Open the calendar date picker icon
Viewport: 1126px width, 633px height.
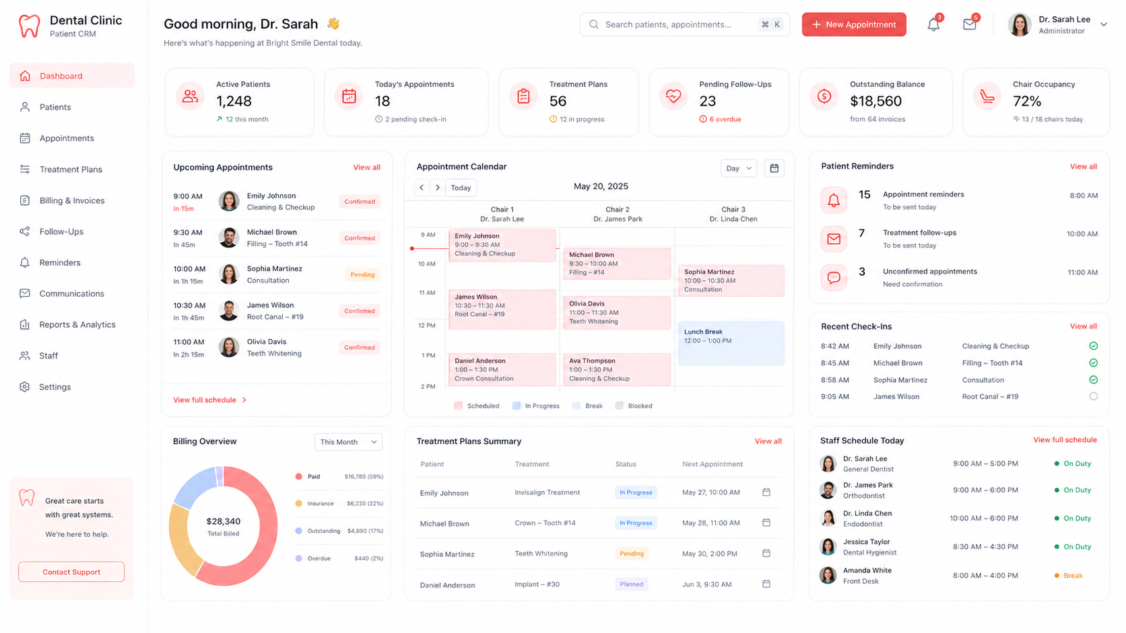774,168
